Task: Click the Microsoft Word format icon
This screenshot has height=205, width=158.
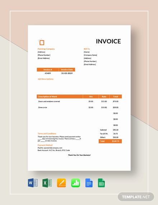Action: pos(33,183)
